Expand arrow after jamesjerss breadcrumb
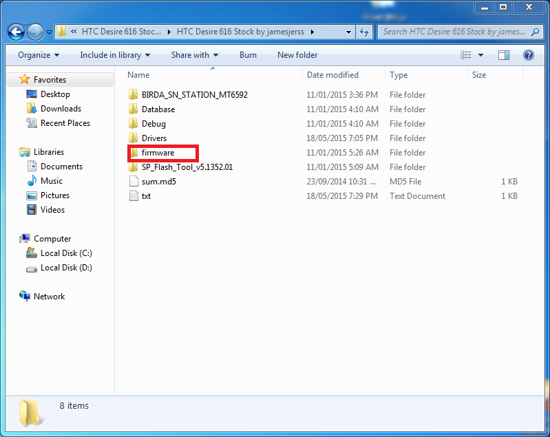The image size is (550, 437). (313, 32)
